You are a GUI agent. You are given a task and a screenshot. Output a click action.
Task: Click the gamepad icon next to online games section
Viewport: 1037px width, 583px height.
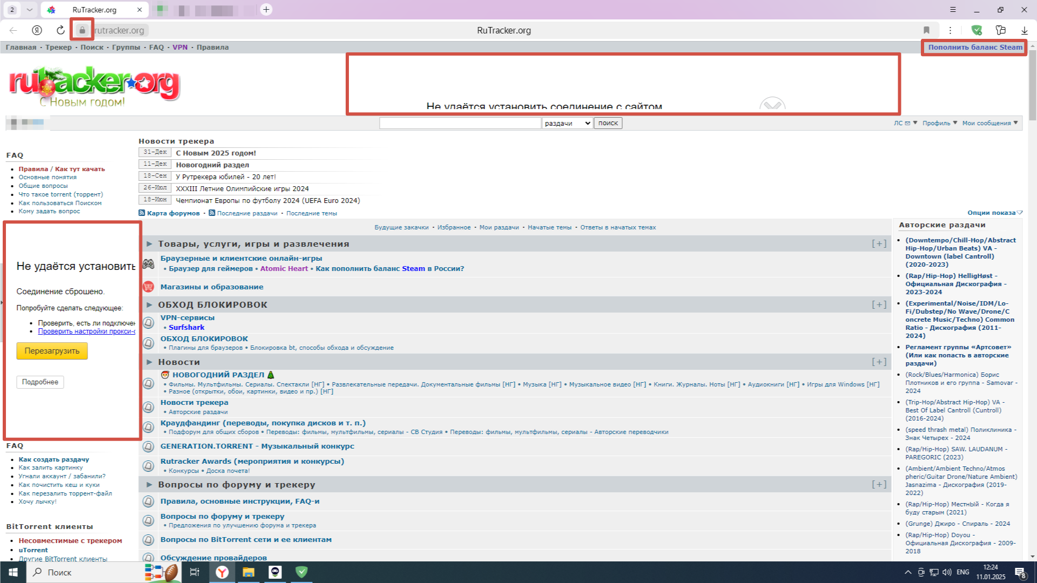click(148, 263)
